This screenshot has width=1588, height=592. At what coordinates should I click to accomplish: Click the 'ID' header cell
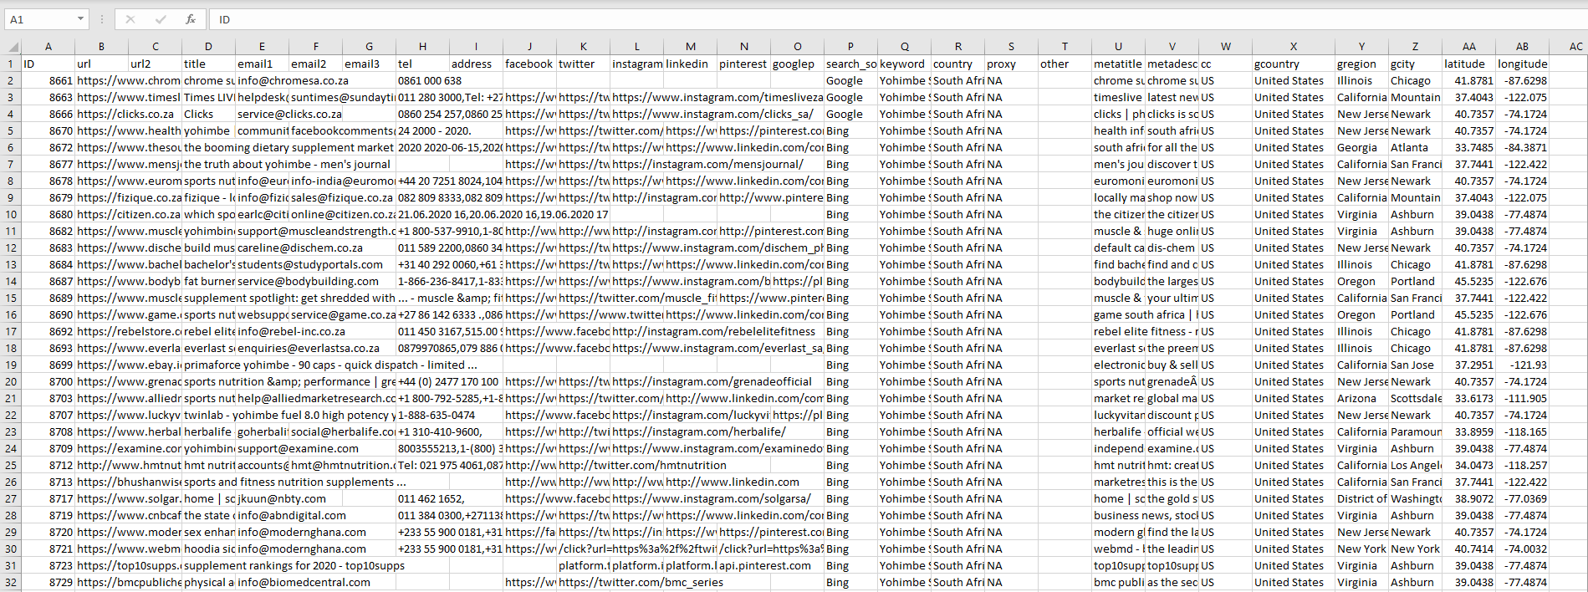click(x=49, y=64)
